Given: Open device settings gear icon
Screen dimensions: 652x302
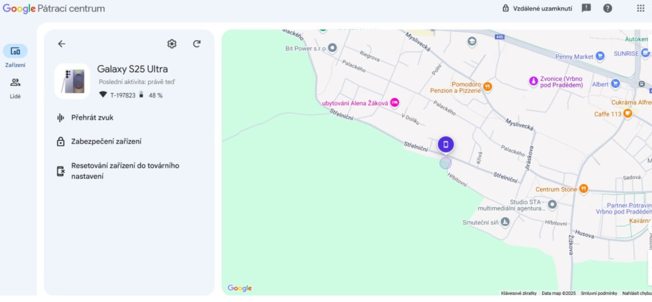Looking at the screenshot, I should click(172, 44).
